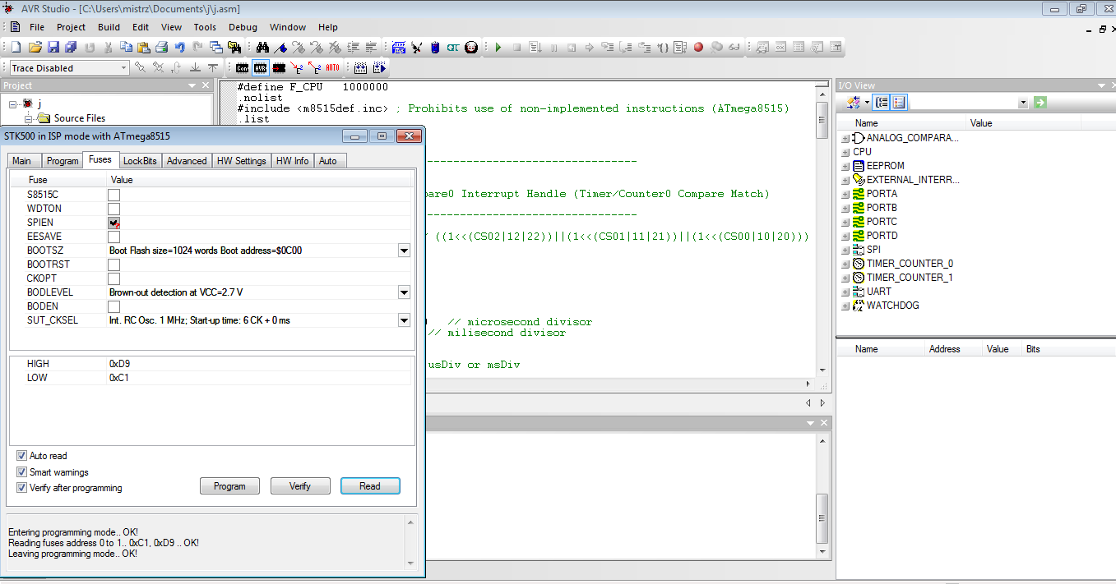Screen dimensions: 1116x584
Task: Toggle the SPIEN fuse checkbox
Action: coord(114,223)
